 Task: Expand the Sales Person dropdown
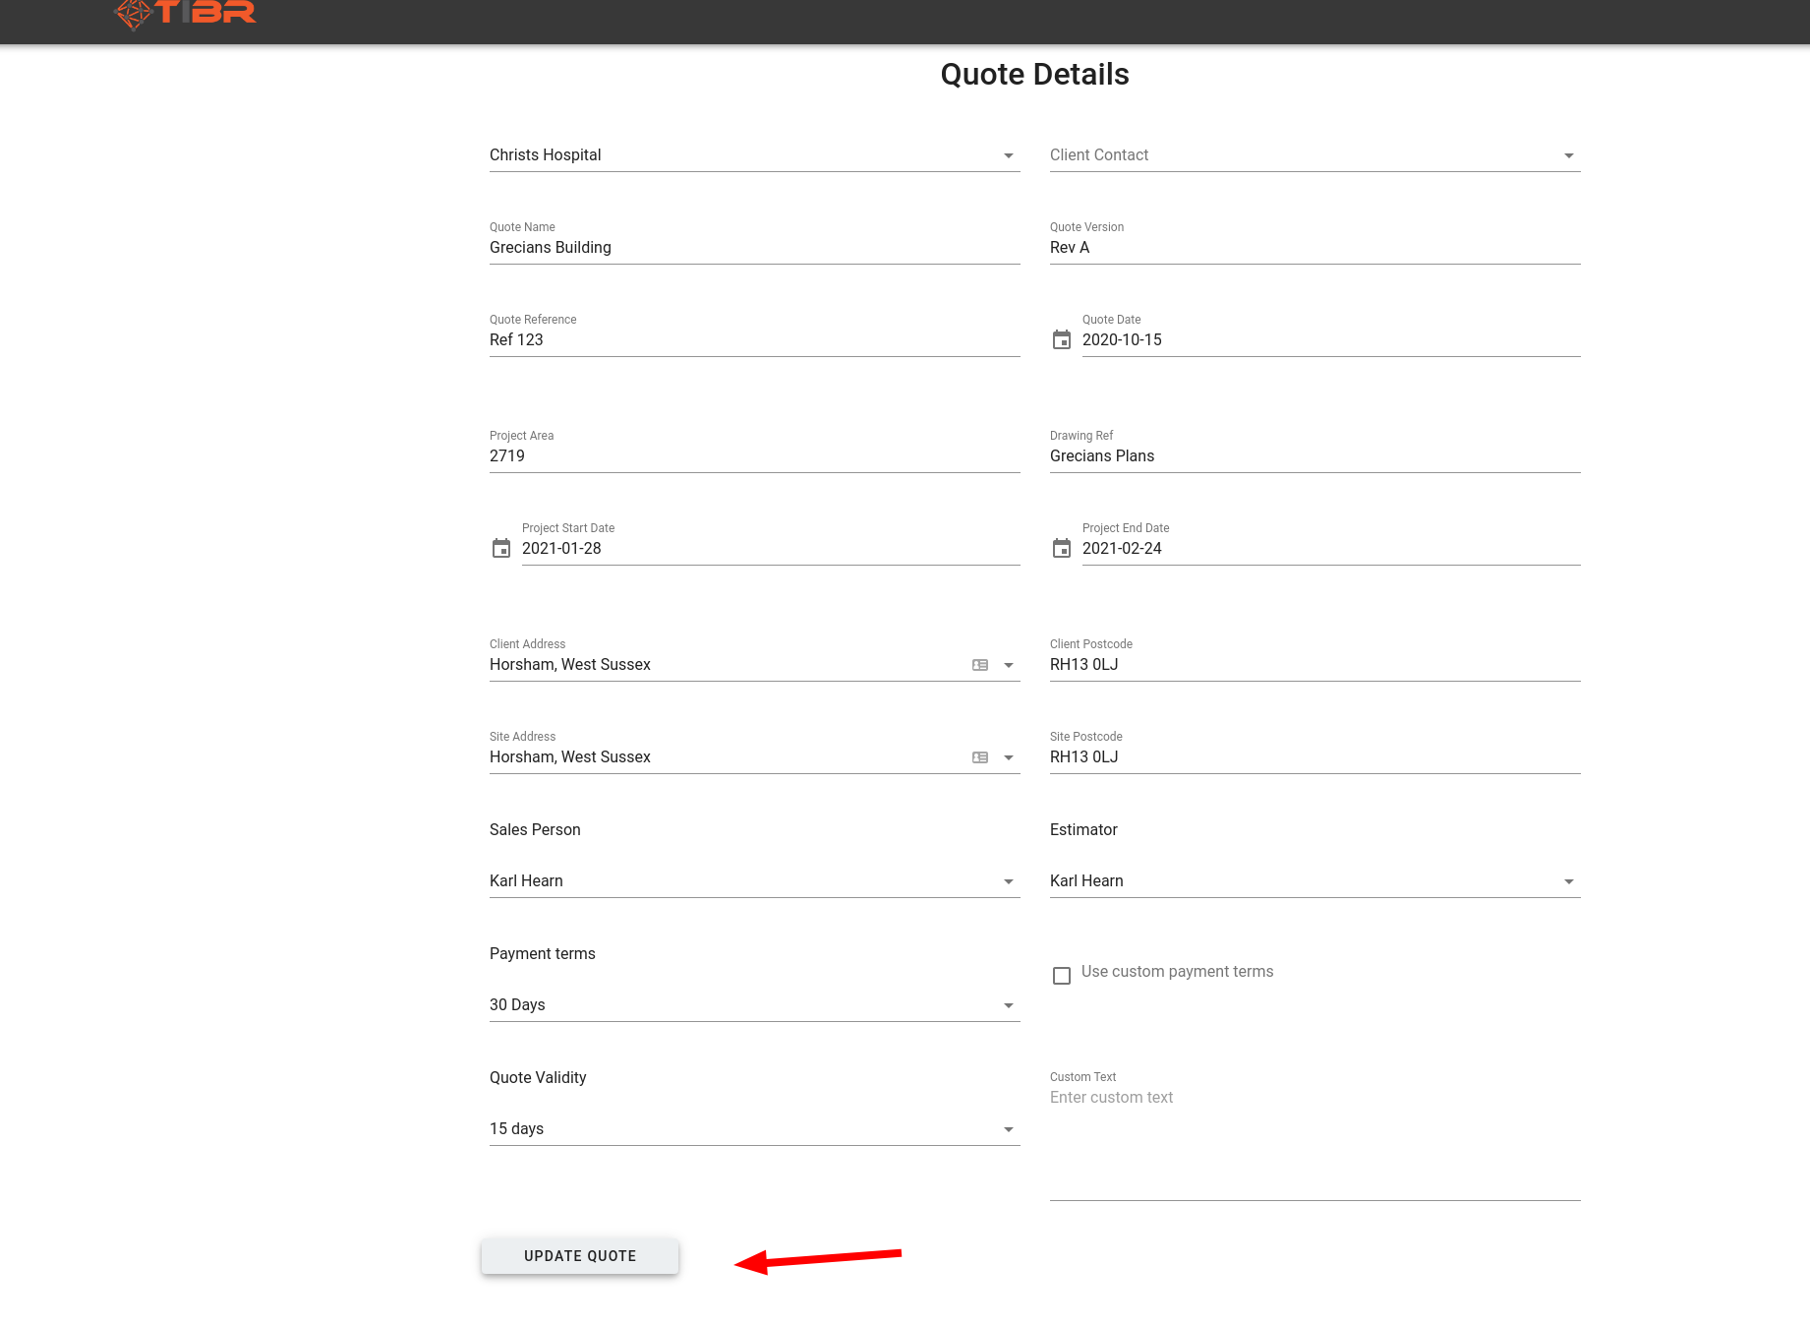pyautogui.click(x=1008, y=882)
